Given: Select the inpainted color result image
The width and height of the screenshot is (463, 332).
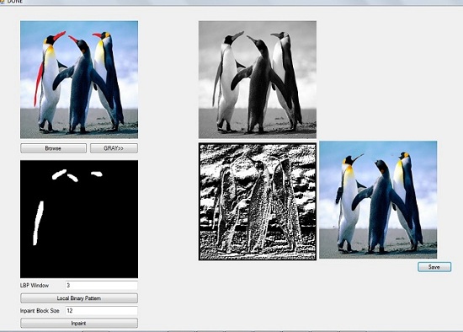Looking at the screenshot, I should pos(378,200).
